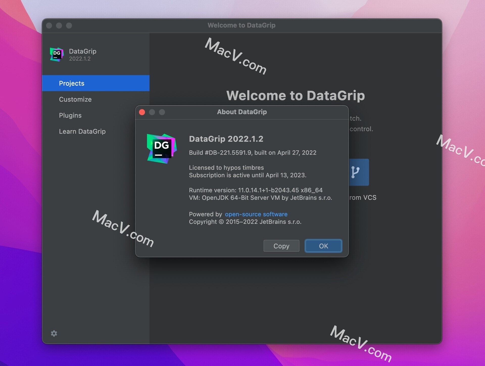
Task: Open the open-source software link
Action: click(256, 214)
